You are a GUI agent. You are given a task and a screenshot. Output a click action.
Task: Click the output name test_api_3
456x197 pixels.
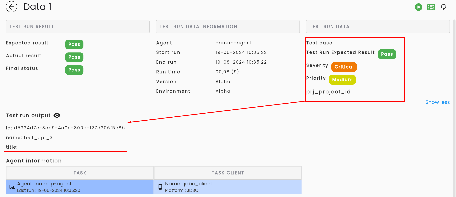pos(38,138)
